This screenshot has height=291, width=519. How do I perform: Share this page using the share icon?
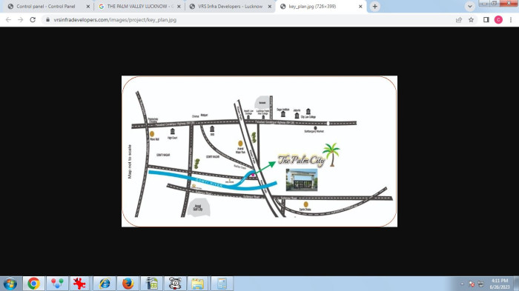[x=459, y=20]
